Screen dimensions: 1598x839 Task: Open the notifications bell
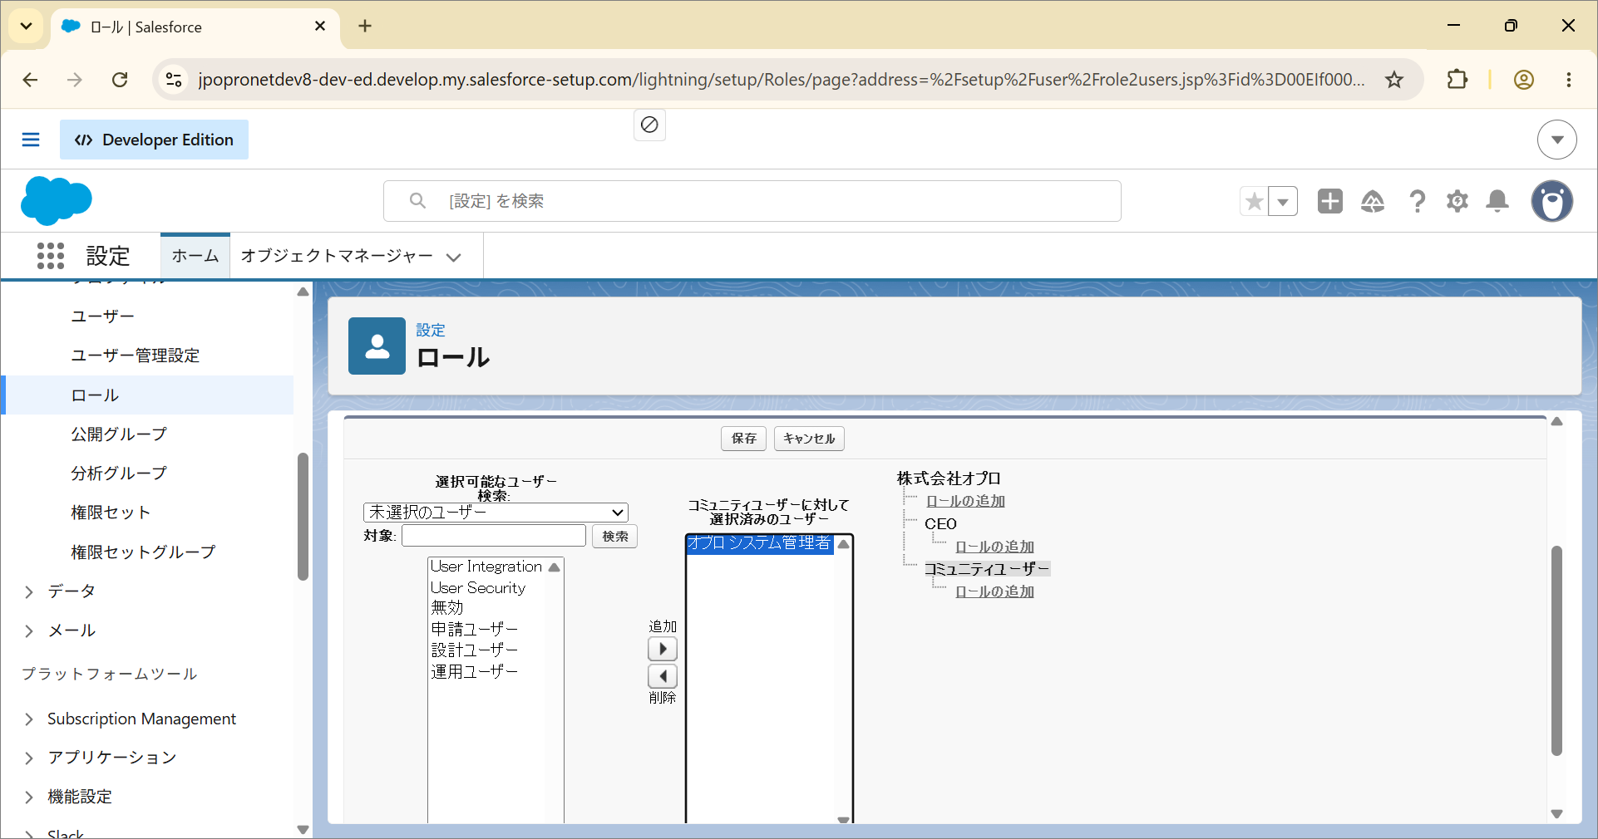(x=1497, y=201)
